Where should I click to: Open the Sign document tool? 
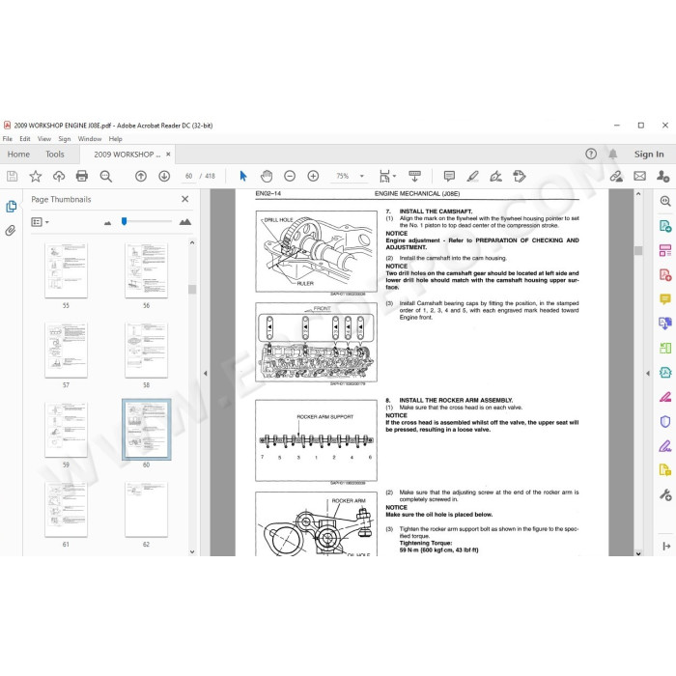(x=495, y=176)
